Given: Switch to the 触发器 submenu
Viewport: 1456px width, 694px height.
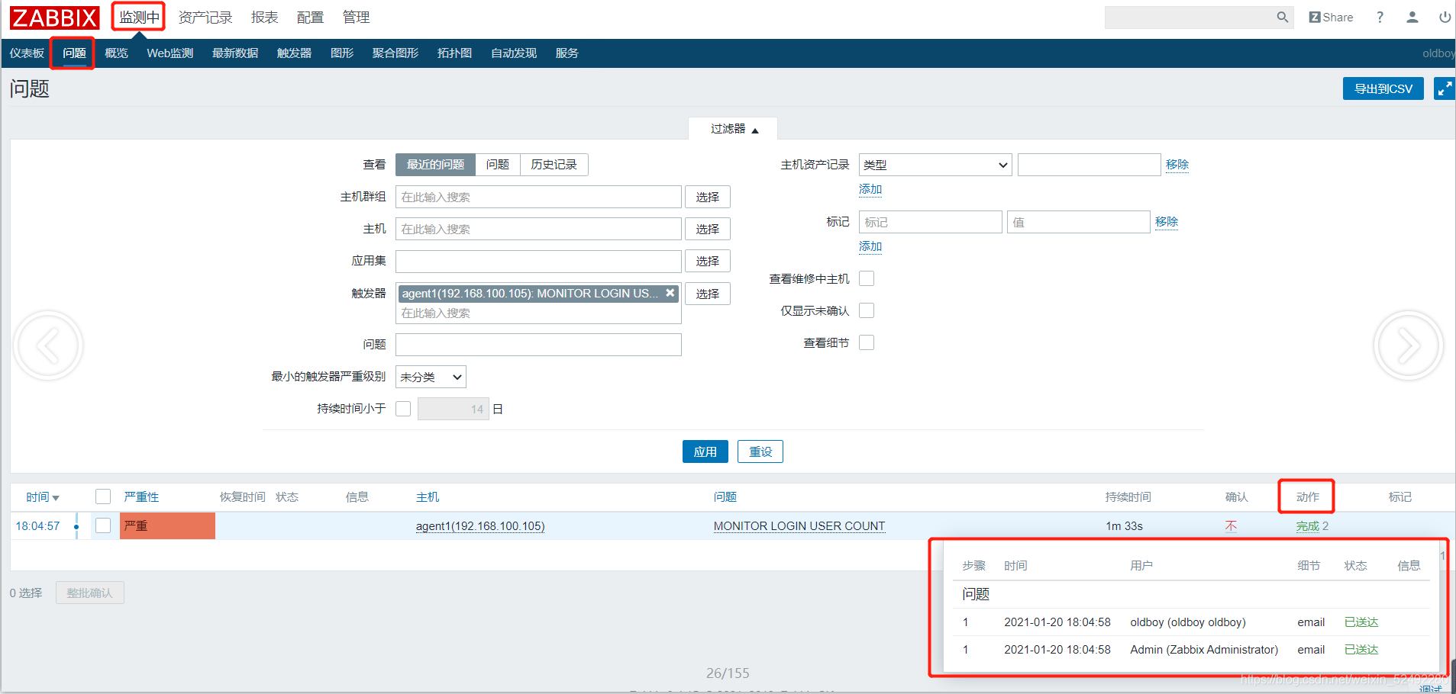Looking at the screenshot, I should (x=294, y=53).
